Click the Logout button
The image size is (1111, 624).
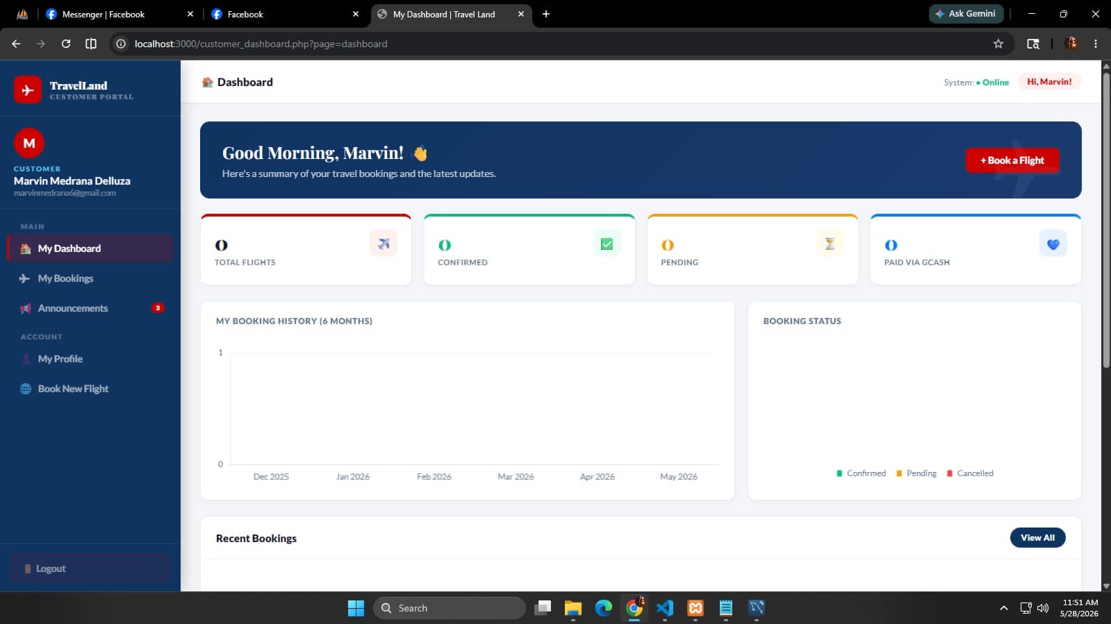coord(90,568)
